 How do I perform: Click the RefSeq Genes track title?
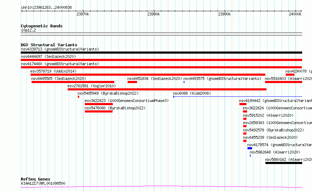(35, 179)
